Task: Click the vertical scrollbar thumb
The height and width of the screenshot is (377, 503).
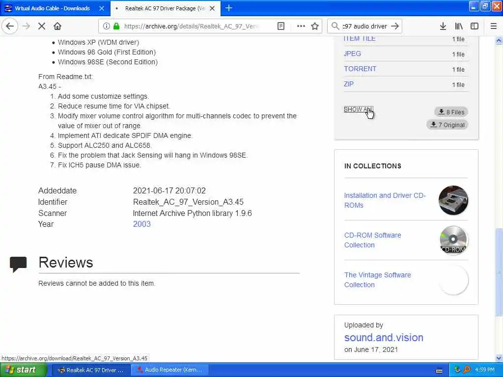Action: click(499, 271)
